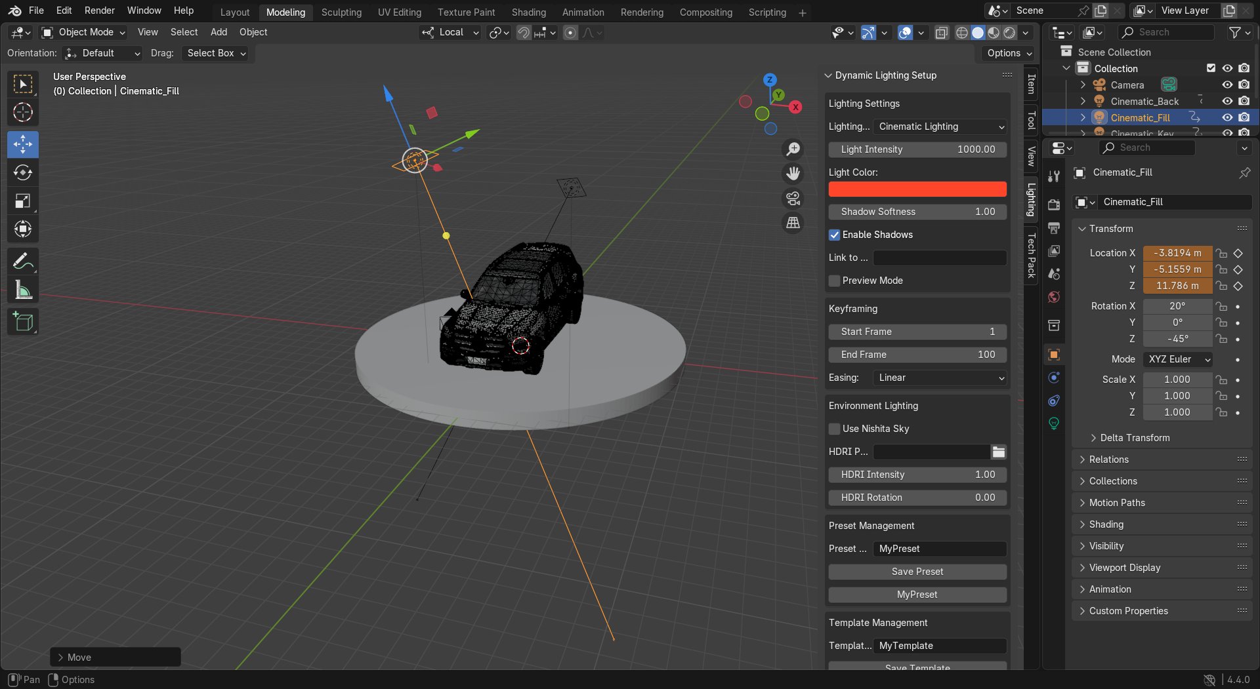Activate the Scale tool
The image size is (1260, 689).
(x=23, y=201)
